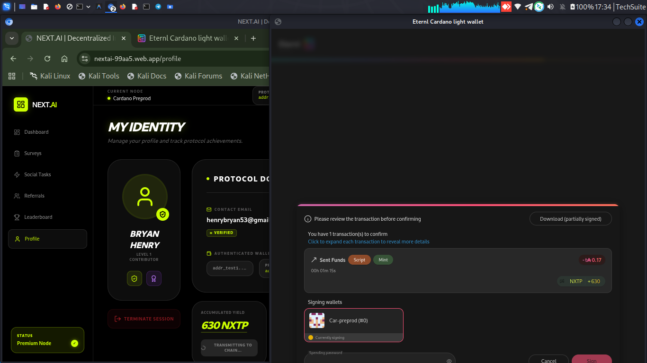Image resolution: width=647 pixels, height=363 pixels.
Task: Focus the Spending password input field
Action: point(379,359)
